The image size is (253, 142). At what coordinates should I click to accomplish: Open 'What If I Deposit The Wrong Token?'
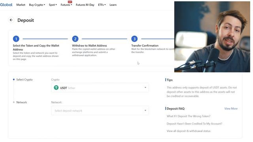[x=189, y=116]
